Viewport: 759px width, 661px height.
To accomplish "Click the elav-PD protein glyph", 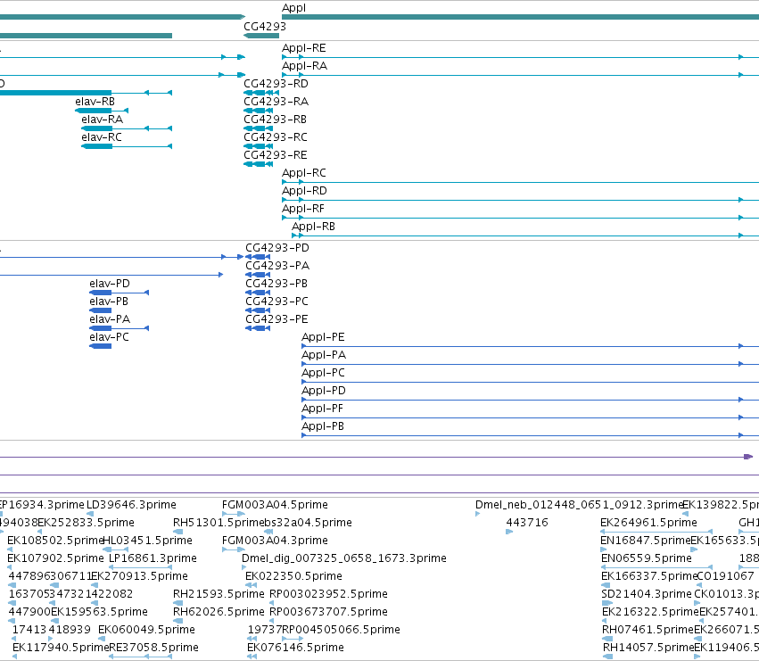I will tap(120, 293).
